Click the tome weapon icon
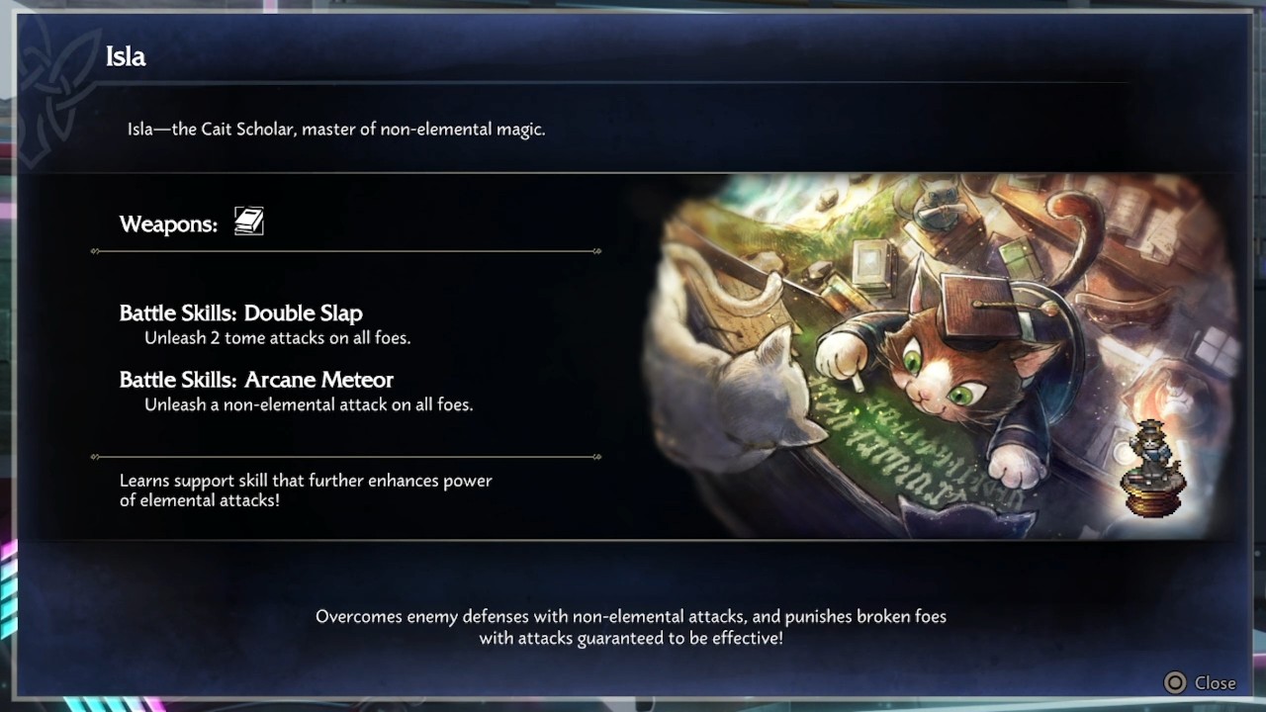 point(248,222)
